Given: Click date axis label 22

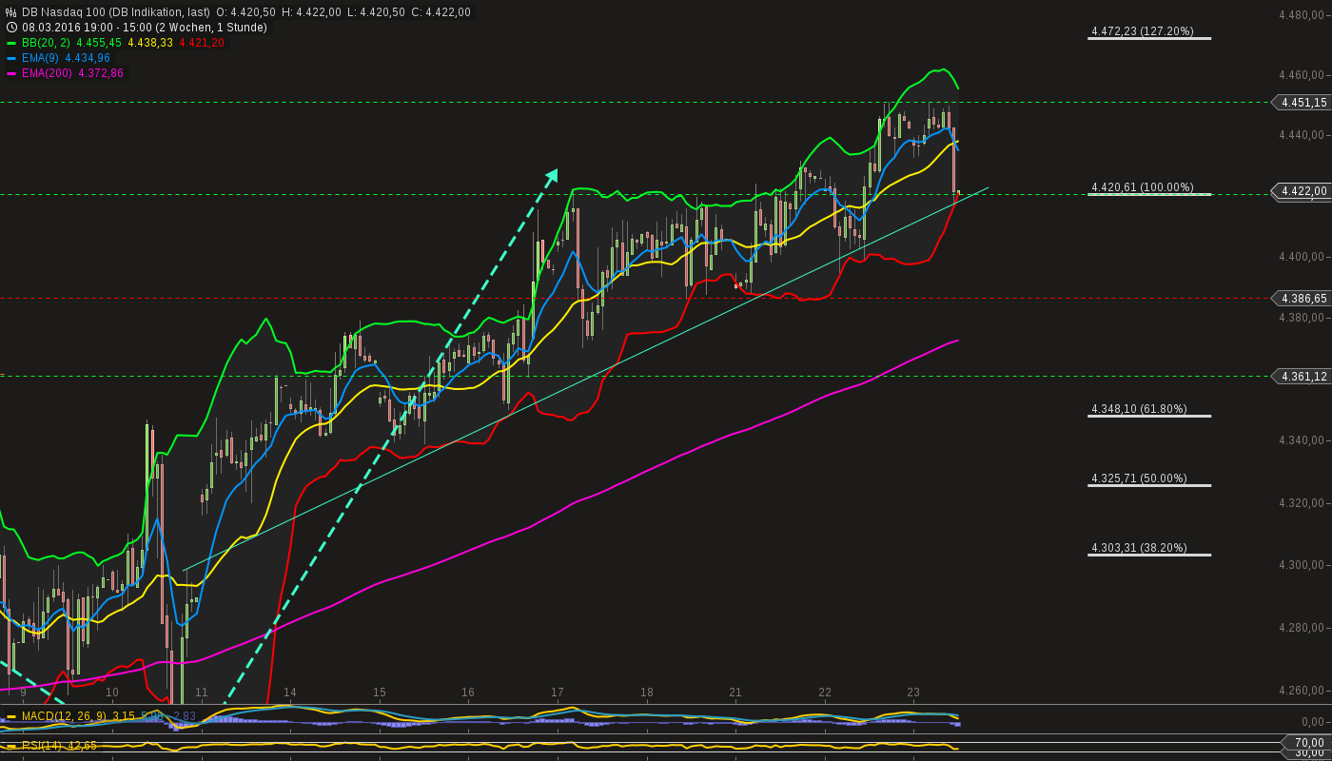Looking at the screenshot, I should (x=825, y=693).
